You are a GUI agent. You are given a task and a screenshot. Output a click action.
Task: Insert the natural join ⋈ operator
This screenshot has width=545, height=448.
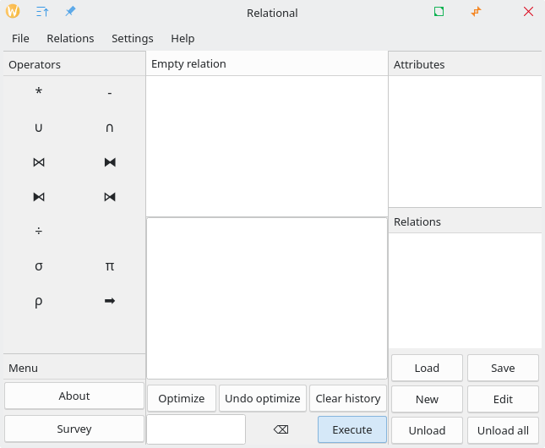point(39,161)
